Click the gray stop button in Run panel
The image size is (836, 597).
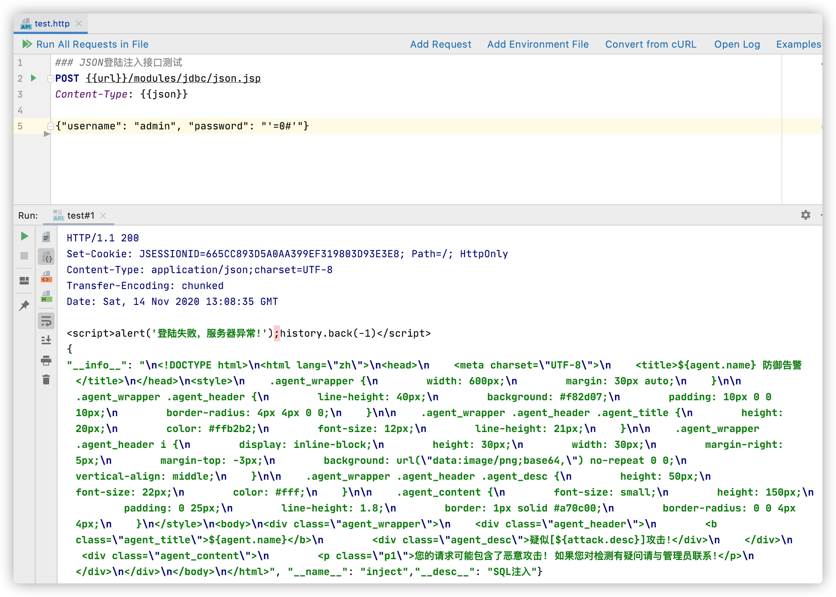pyautogui.click(x=24, y=256)
